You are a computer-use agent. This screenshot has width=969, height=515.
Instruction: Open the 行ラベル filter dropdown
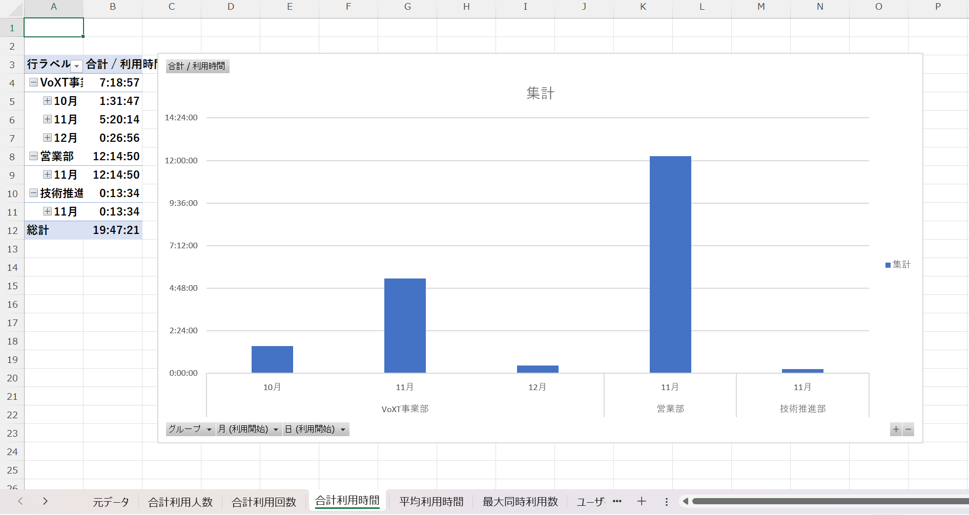coord(76,66)
